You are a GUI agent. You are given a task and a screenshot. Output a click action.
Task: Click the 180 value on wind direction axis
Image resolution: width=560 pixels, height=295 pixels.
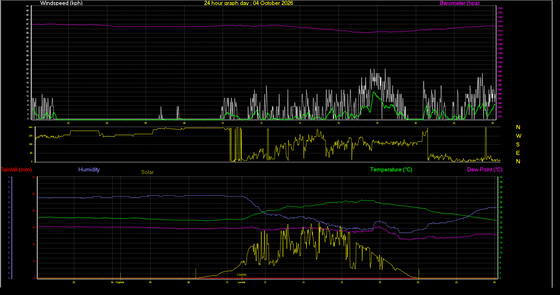(x=30, y=144)
